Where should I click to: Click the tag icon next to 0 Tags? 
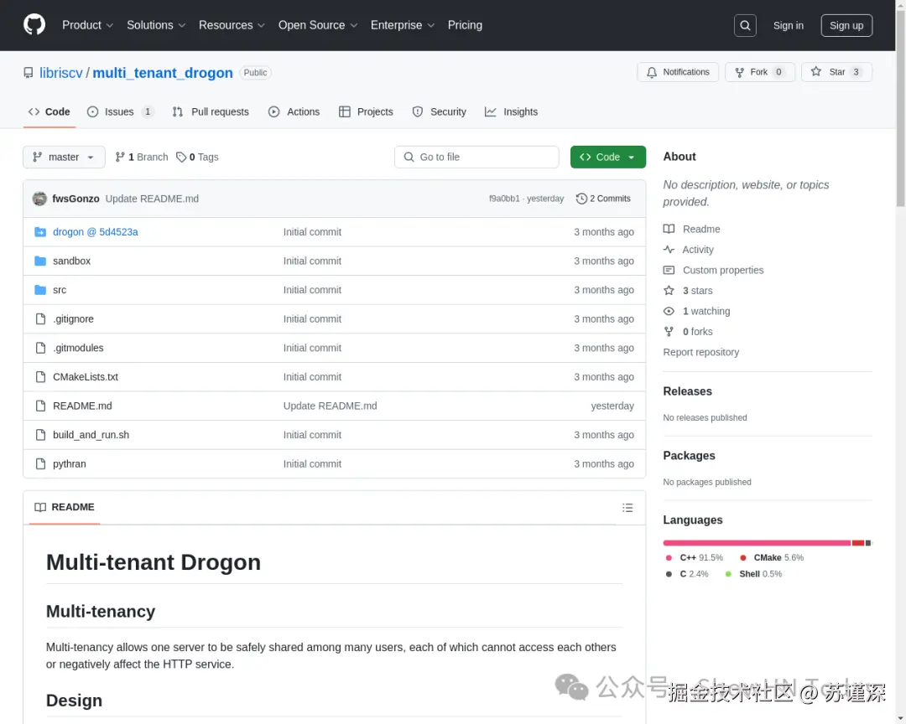click(181, 157)
